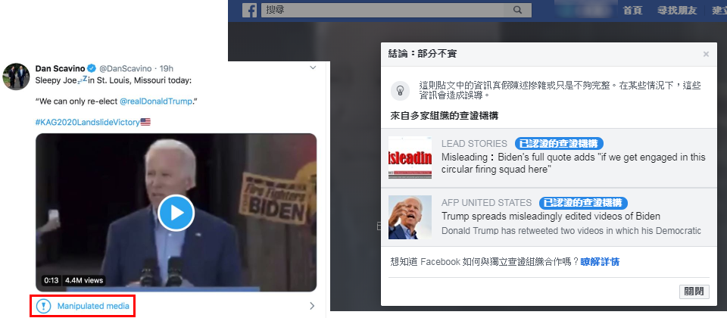Open the 19h tweet timestamp
The height and width of the screenshot is (318, 727).
(x=167, y=69)
